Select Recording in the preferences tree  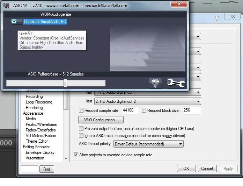pos(34,96)
